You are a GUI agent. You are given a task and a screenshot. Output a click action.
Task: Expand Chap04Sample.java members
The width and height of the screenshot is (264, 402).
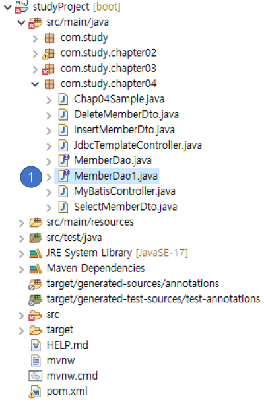[49, 100]
